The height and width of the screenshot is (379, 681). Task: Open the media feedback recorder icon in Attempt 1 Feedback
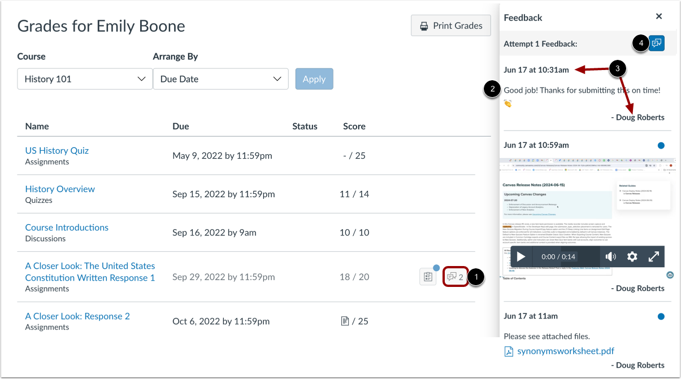click(x=656, y=43)
